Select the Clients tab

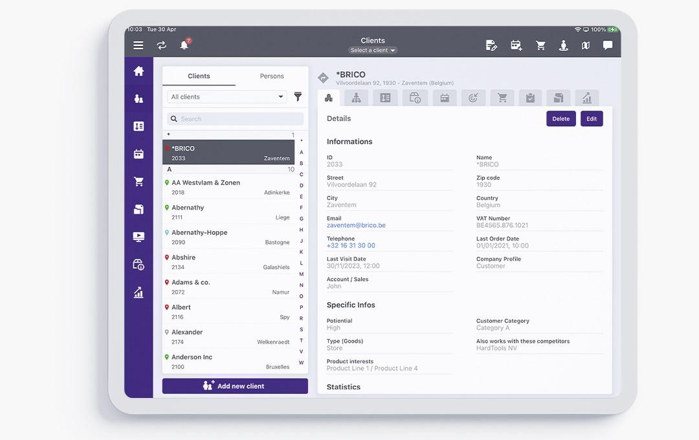[x=199, y=76]
